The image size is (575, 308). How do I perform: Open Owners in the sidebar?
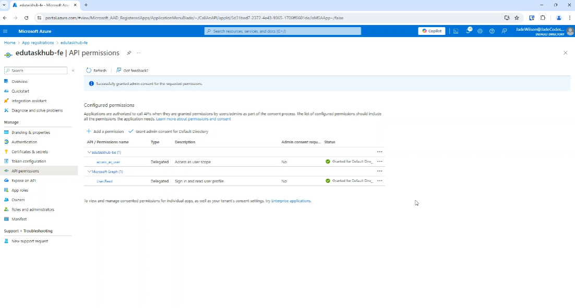point(18,200)
